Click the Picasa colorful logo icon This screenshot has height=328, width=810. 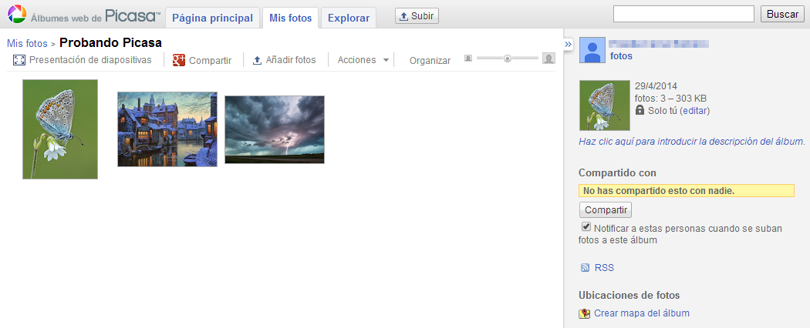pyautogui.click(x=16, y=14)
